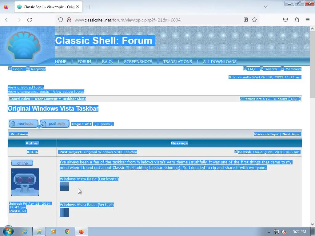Click the Original Windows Vista Taskbar title

click(53, 108)
